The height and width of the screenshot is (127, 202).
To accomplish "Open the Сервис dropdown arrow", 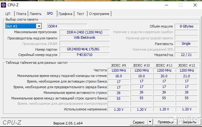I will 150,122.
